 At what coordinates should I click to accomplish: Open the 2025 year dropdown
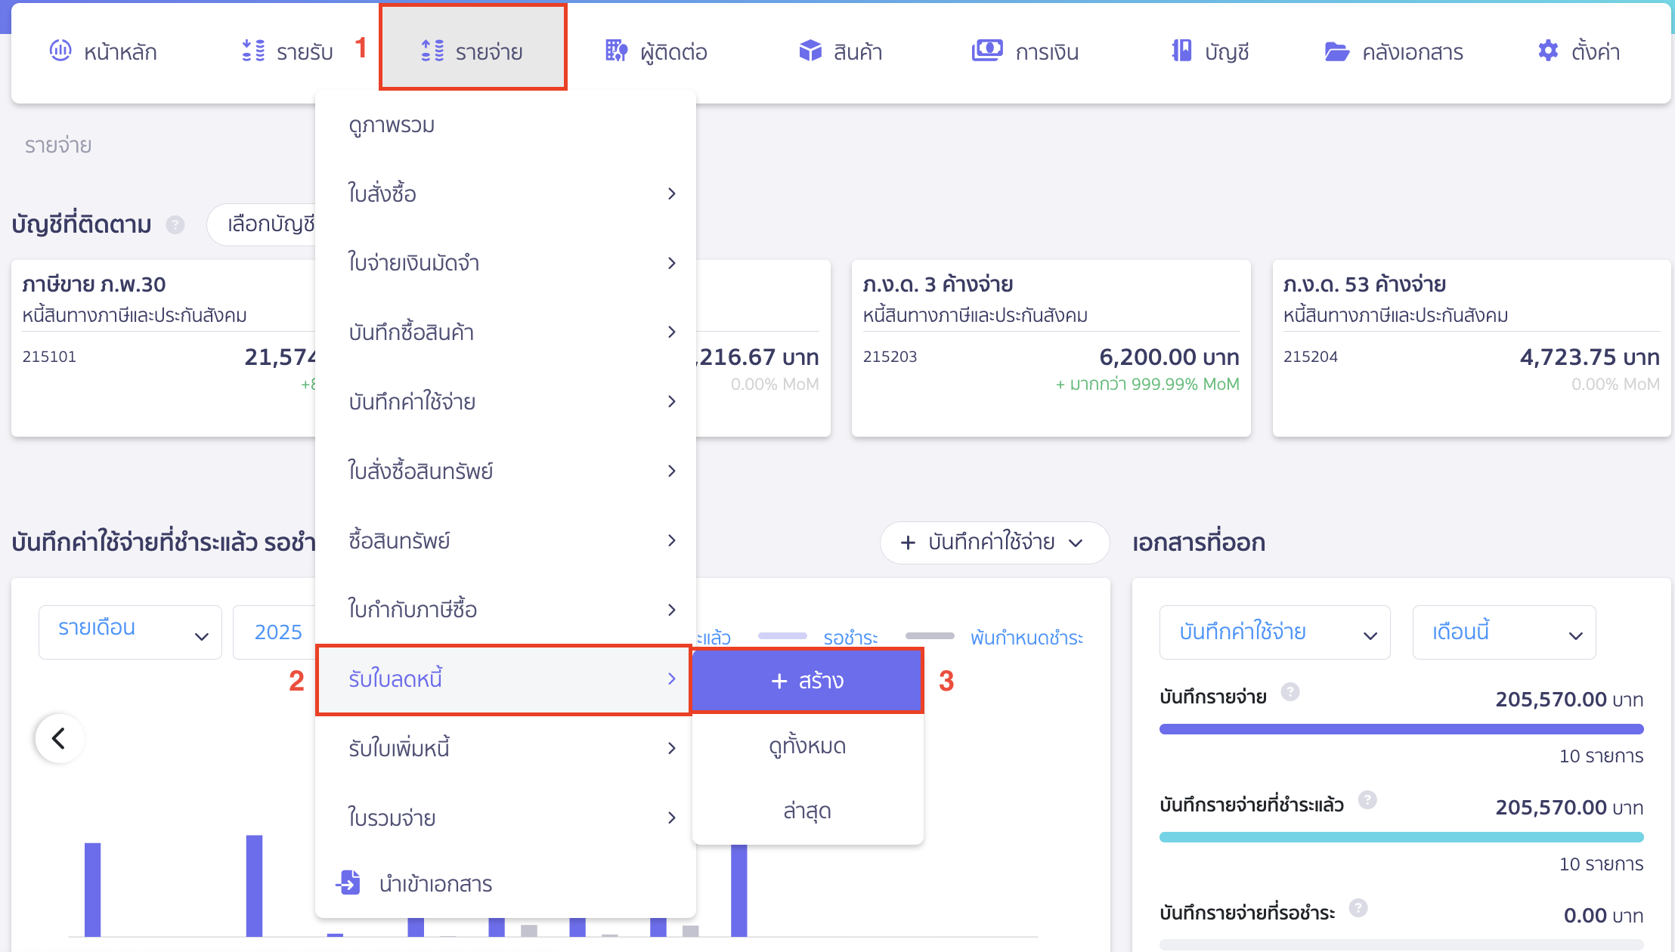click(x=274, y=632)
